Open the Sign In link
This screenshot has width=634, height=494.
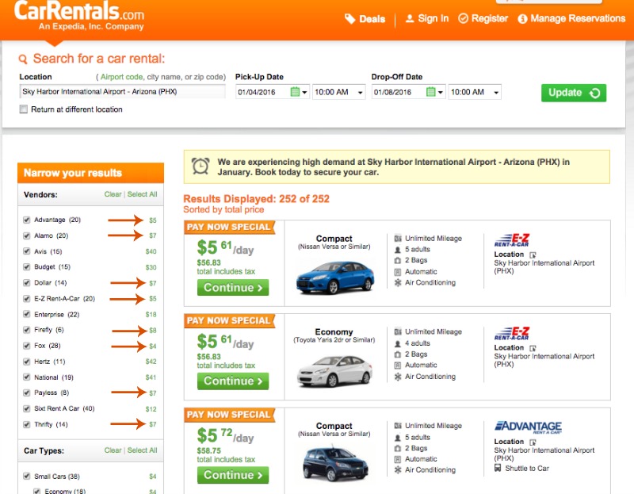pyautogui.click(x=427, y=18)
